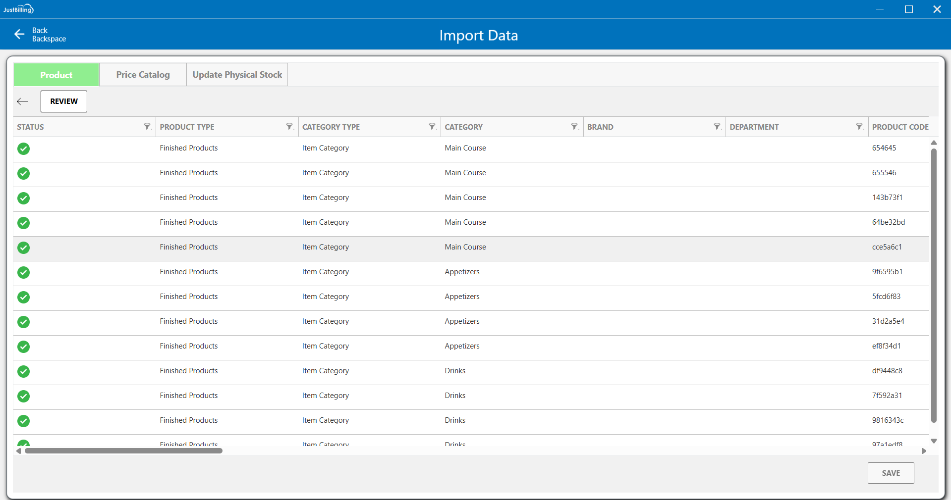Viewport: 951px width, 500px height.
Task: Select the Product tab
Action: tap(56, 75)
